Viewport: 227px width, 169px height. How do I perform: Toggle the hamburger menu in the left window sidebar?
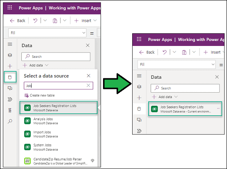coord(10,44)
